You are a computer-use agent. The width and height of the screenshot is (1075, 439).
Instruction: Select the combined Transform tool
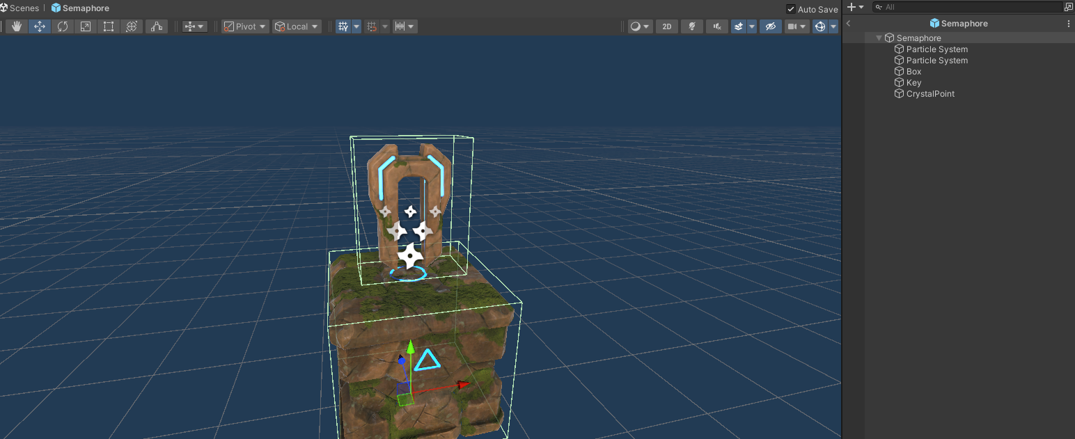132,26
